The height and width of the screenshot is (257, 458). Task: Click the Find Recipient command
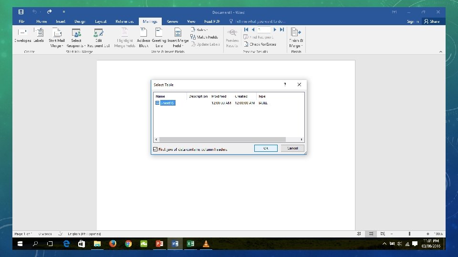click(259, 37)
